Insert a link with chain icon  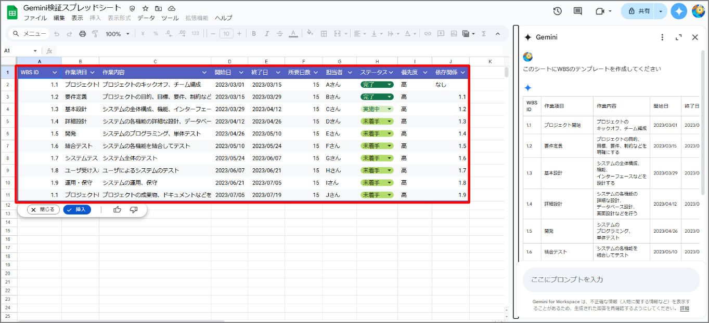tap(428, 34)
